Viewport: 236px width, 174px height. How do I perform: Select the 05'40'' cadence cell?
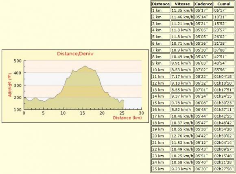click(203, 162)
